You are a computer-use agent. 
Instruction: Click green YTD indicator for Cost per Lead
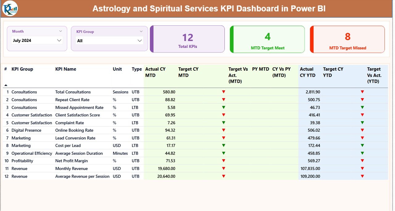point(362,145)
